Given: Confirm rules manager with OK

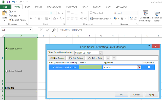Looking at the screenshot, I should (x=121, y=94).
